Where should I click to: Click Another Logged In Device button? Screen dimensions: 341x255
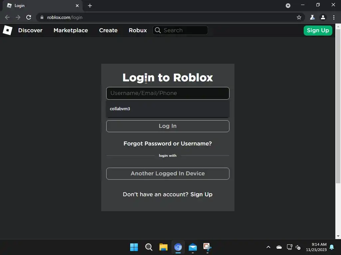168,173
